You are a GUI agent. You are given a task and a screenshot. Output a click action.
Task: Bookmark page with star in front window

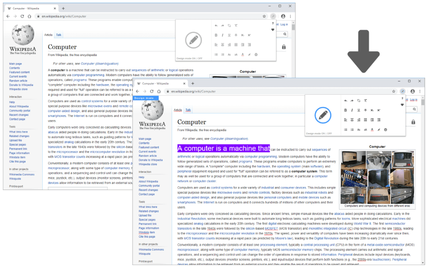(394, 91)
